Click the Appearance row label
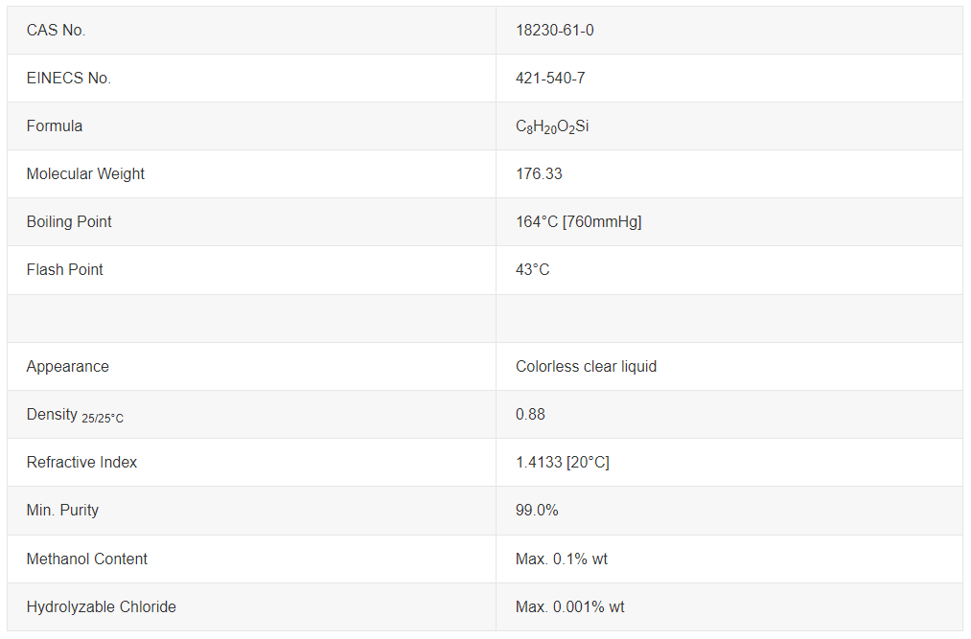Screen dimensions: 971x639 (68, 367)
